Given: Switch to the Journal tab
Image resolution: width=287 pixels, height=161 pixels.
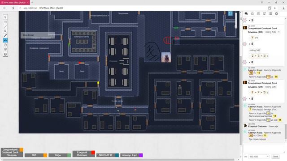Looking at the screenshot, I should point(258,14).
